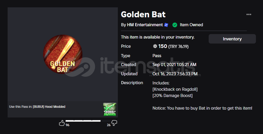Click the Golden Bat title heading
Screen dimensions: 263x134
[x=143, y=14]
